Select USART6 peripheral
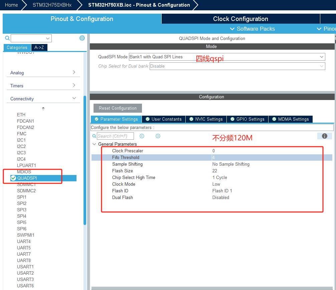 [x=25, y=286]
